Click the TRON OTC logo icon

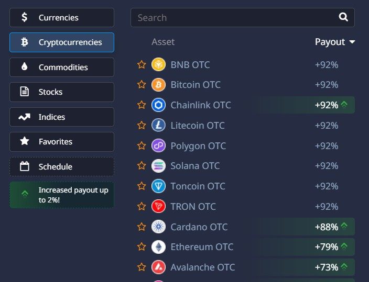(158, 206)
